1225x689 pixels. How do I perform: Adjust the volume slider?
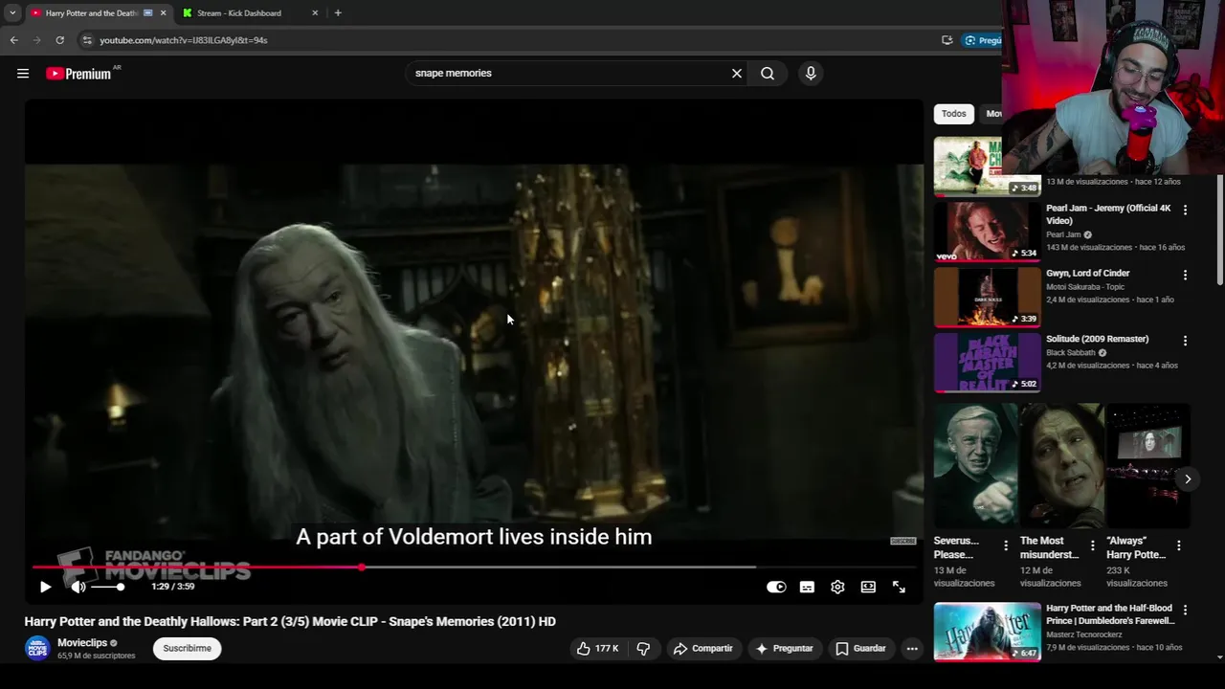(x=107, y=587)
